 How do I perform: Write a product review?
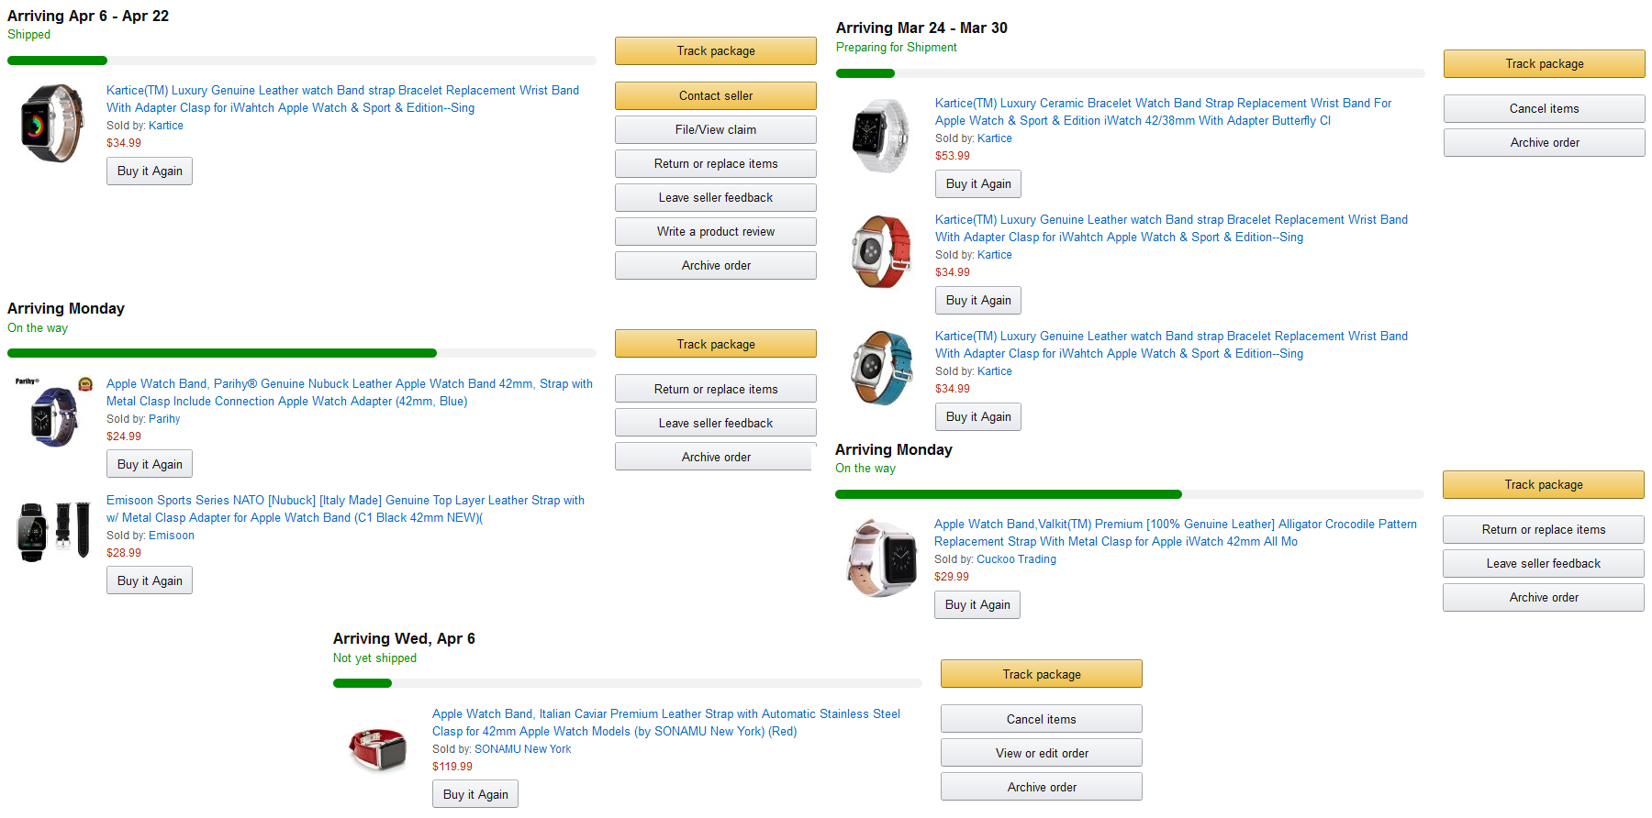point(716,231)
